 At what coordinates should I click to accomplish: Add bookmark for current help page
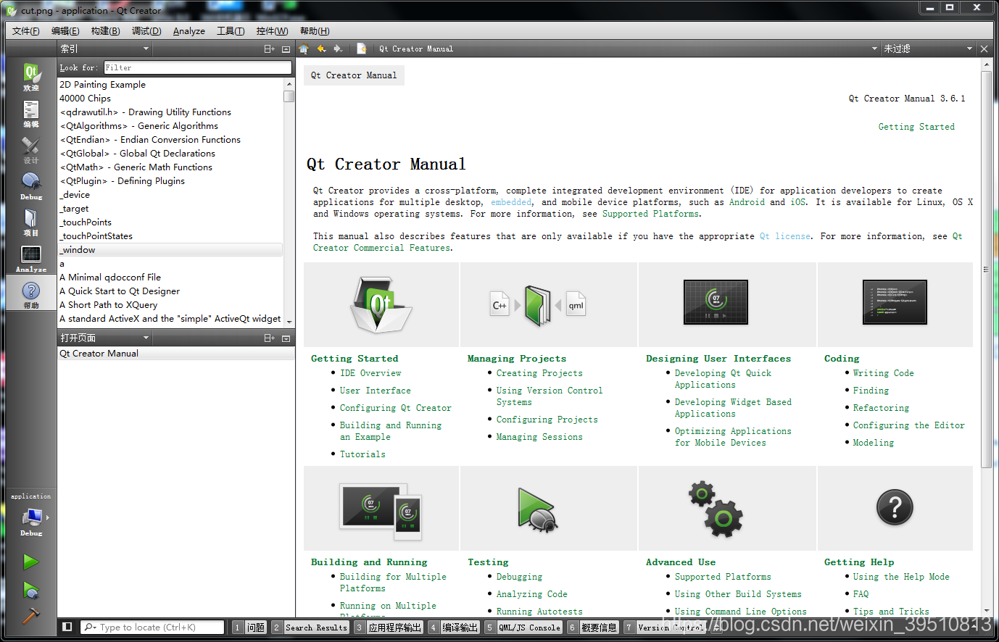(361, 49)
